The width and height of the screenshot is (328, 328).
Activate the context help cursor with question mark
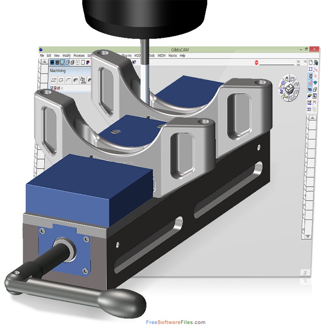134,62
